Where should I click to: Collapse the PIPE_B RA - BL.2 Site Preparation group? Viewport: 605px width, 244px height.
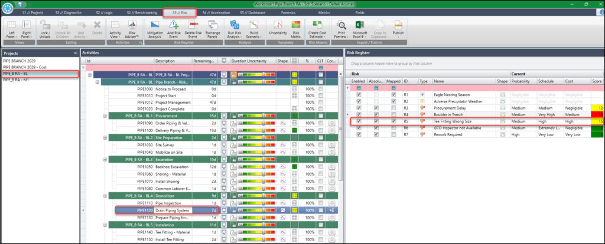coord(105,137)
